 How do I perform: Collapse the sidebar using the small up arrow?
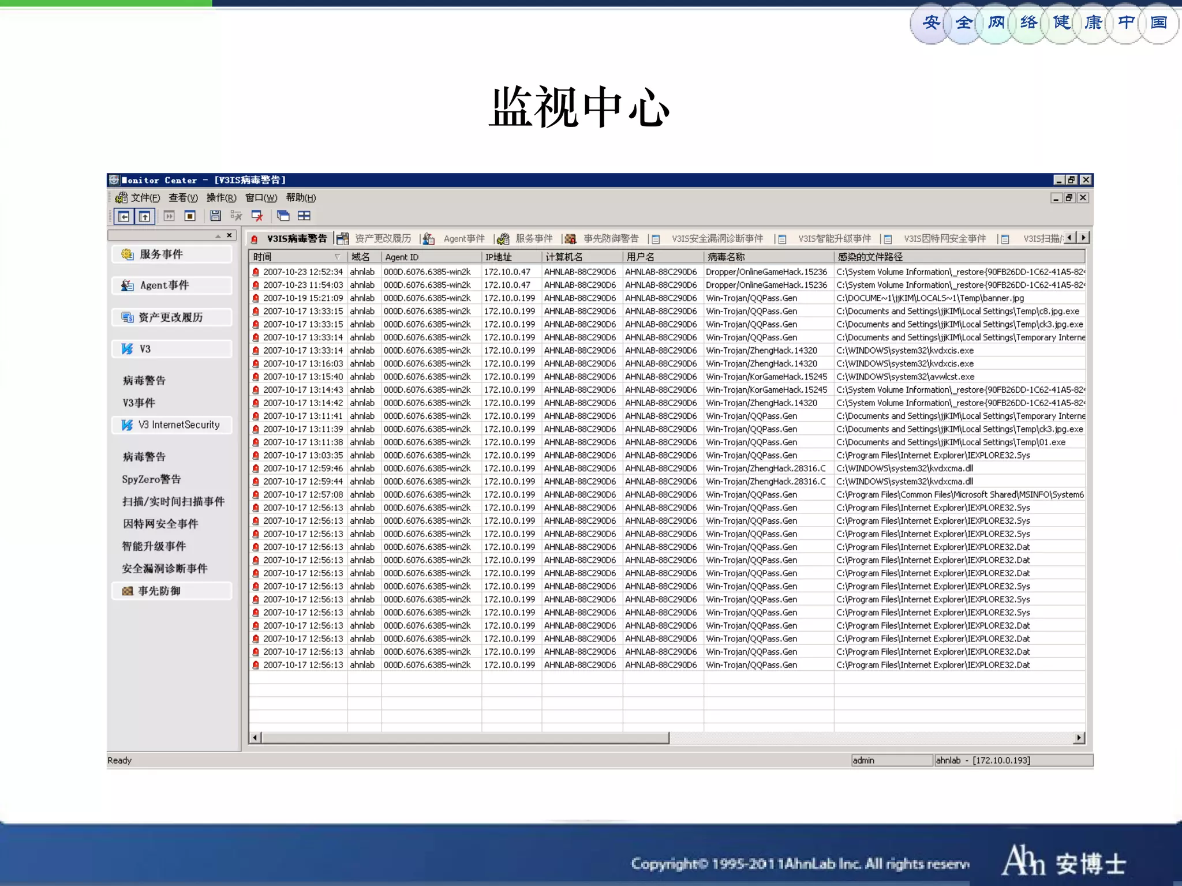218,236
